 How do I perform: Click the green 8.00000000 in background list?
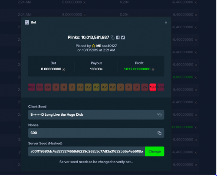click(x=183, y=77)
